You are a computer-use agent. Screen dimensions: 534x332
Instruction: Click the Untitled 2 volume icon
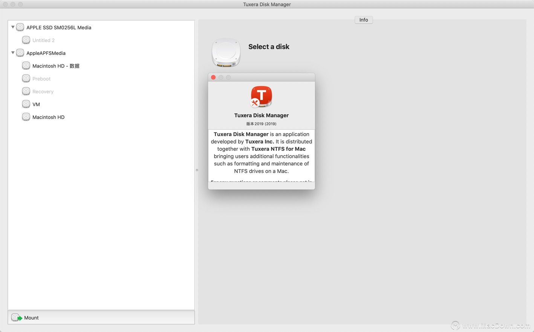pos(26,40)
